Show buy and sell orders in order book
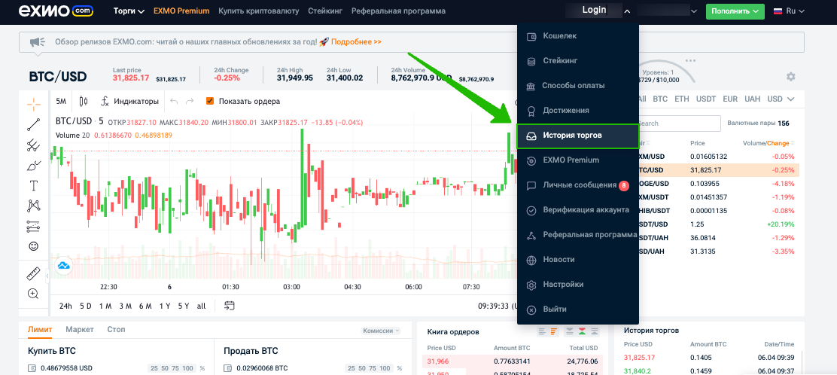Screen dimensions: 837x375 pos(583,332)
